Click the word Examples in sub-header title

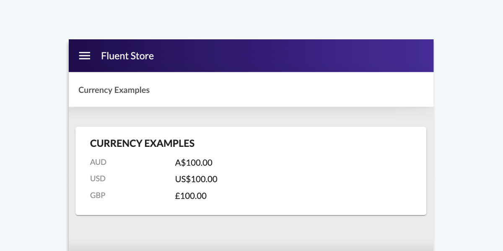(132, 90)
